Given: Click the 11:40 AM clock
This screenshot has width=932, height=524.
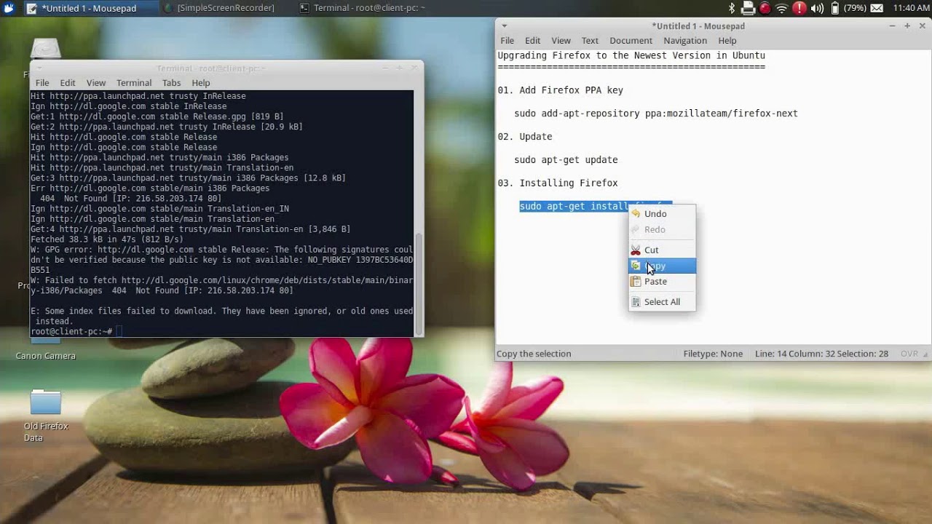Looking at the screenshot, I should (x=911, y=8).
